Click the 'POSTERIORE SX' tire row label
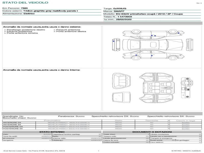 [x=13, y=129]
